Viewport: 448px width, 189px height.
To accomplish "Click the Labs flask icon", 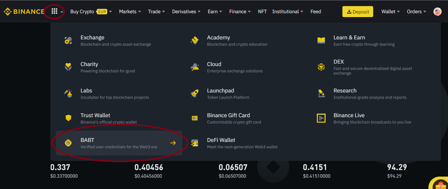I will 68,93.
